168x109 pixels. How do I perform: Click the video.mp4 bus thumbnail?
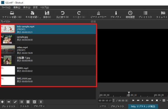click(x=8, y=50)
